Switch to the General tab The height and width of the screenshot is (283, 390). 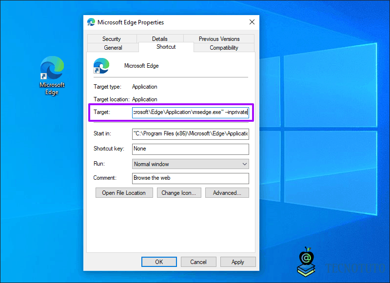point(113,47)
